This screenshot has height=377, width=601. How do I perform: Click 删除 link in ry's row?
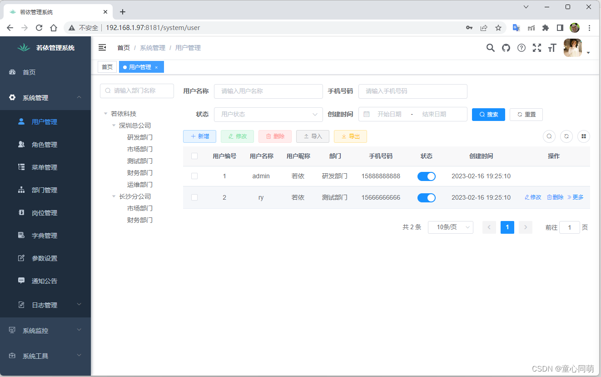(555, 197)
